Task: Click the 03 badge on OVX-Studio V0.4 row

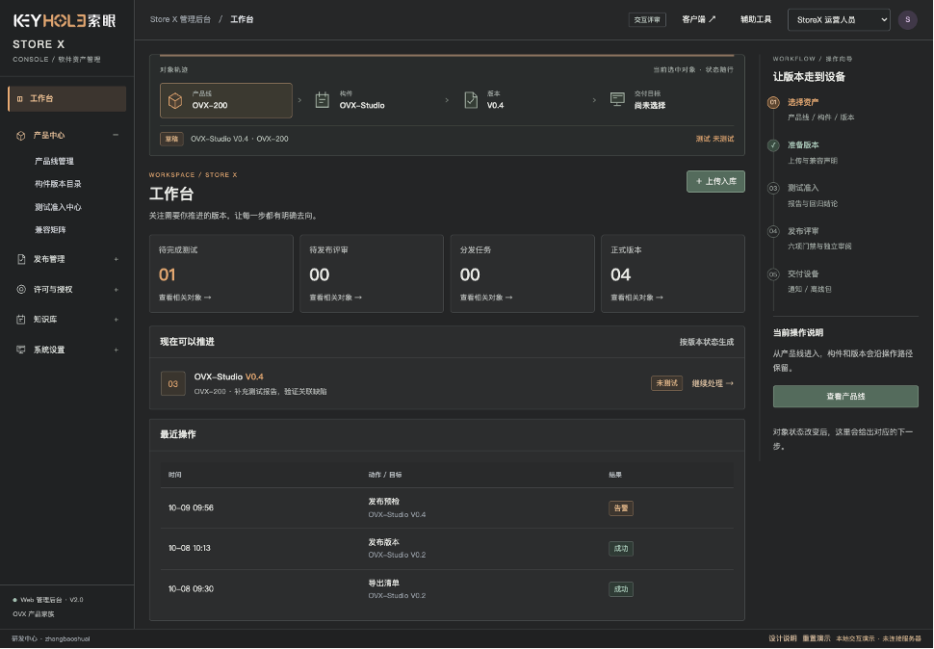Action: point(172,384)
